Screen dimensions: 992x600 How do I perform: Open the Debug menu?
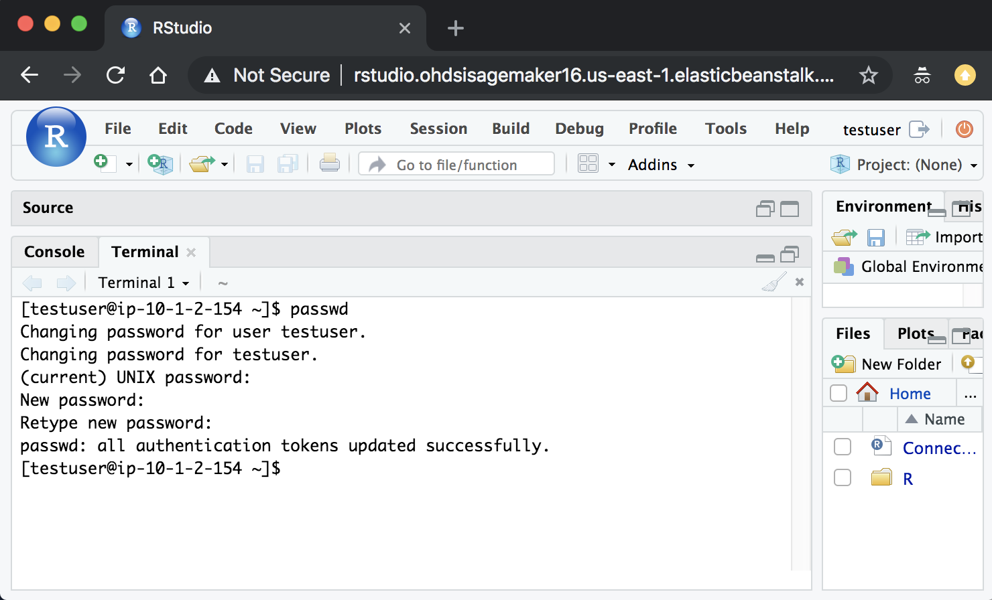point(580,129)
